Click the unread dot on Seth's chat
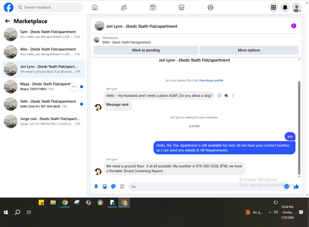 pos(82,104)
